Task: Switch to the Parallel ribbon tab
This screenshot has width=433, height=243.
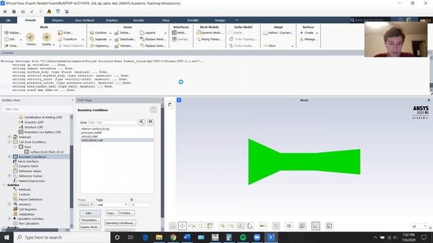Action: [193, 20]
